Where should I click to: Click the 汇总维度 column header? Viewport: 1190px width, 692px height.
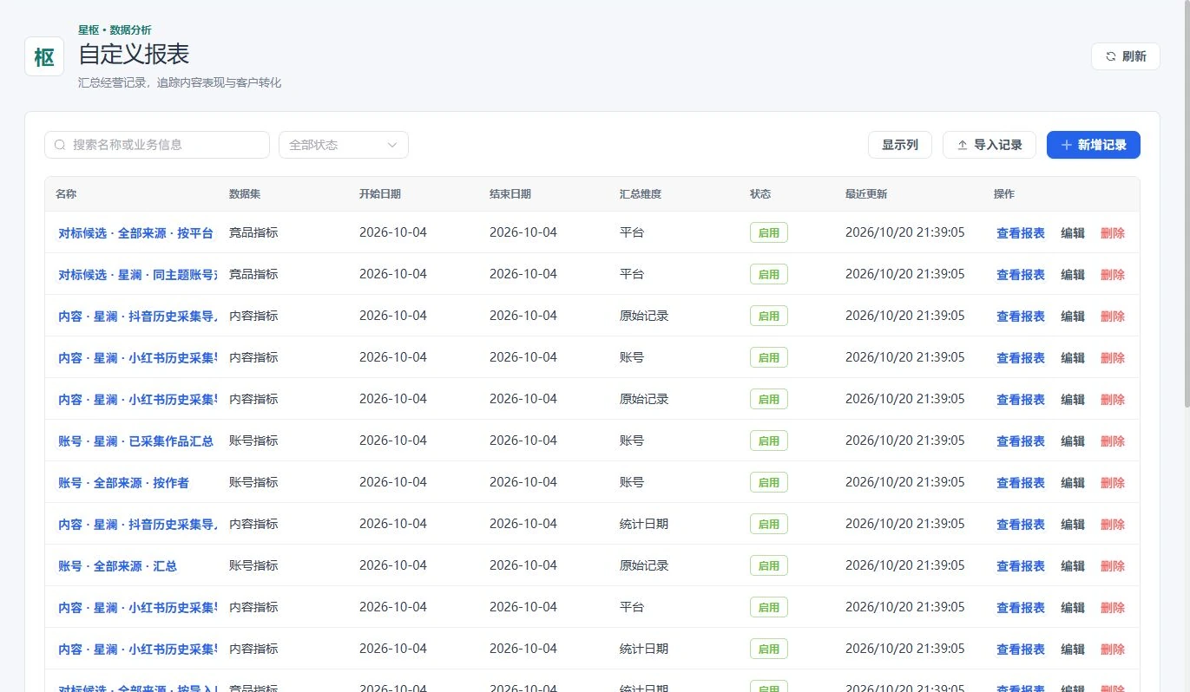pos(641,194)
